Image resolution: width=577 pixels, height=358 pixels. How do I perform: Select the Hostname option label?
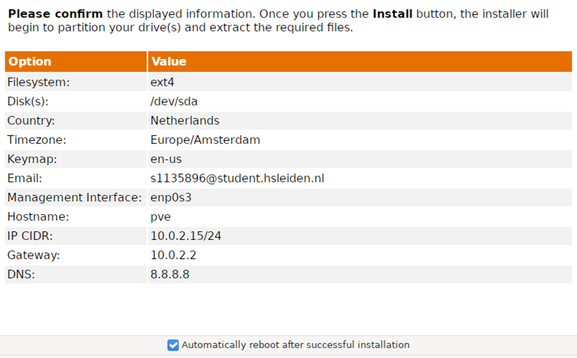(38, 217)
